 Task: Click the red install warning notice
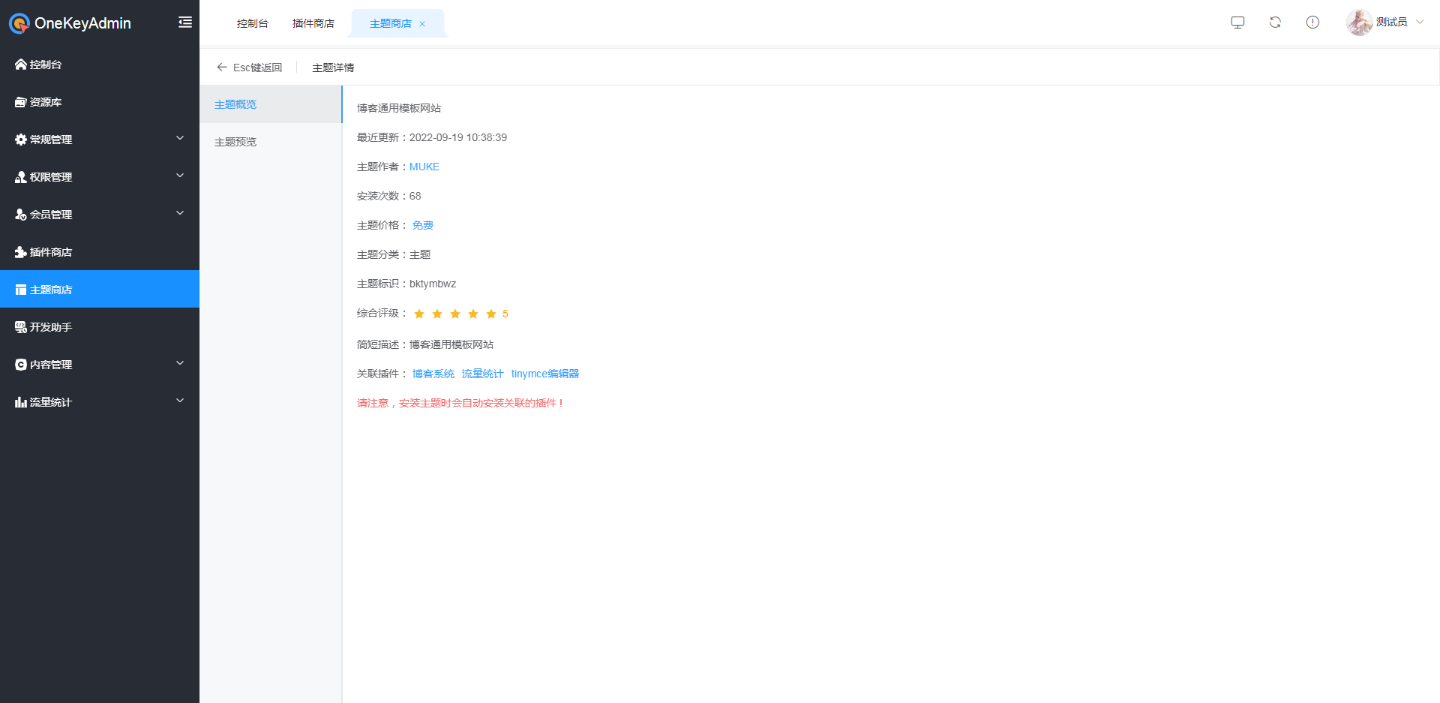(460, 403)
